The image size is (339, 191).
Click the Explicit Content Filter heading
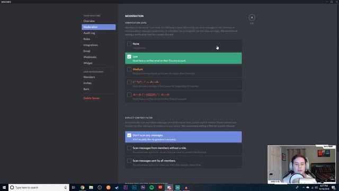(139, 118)
